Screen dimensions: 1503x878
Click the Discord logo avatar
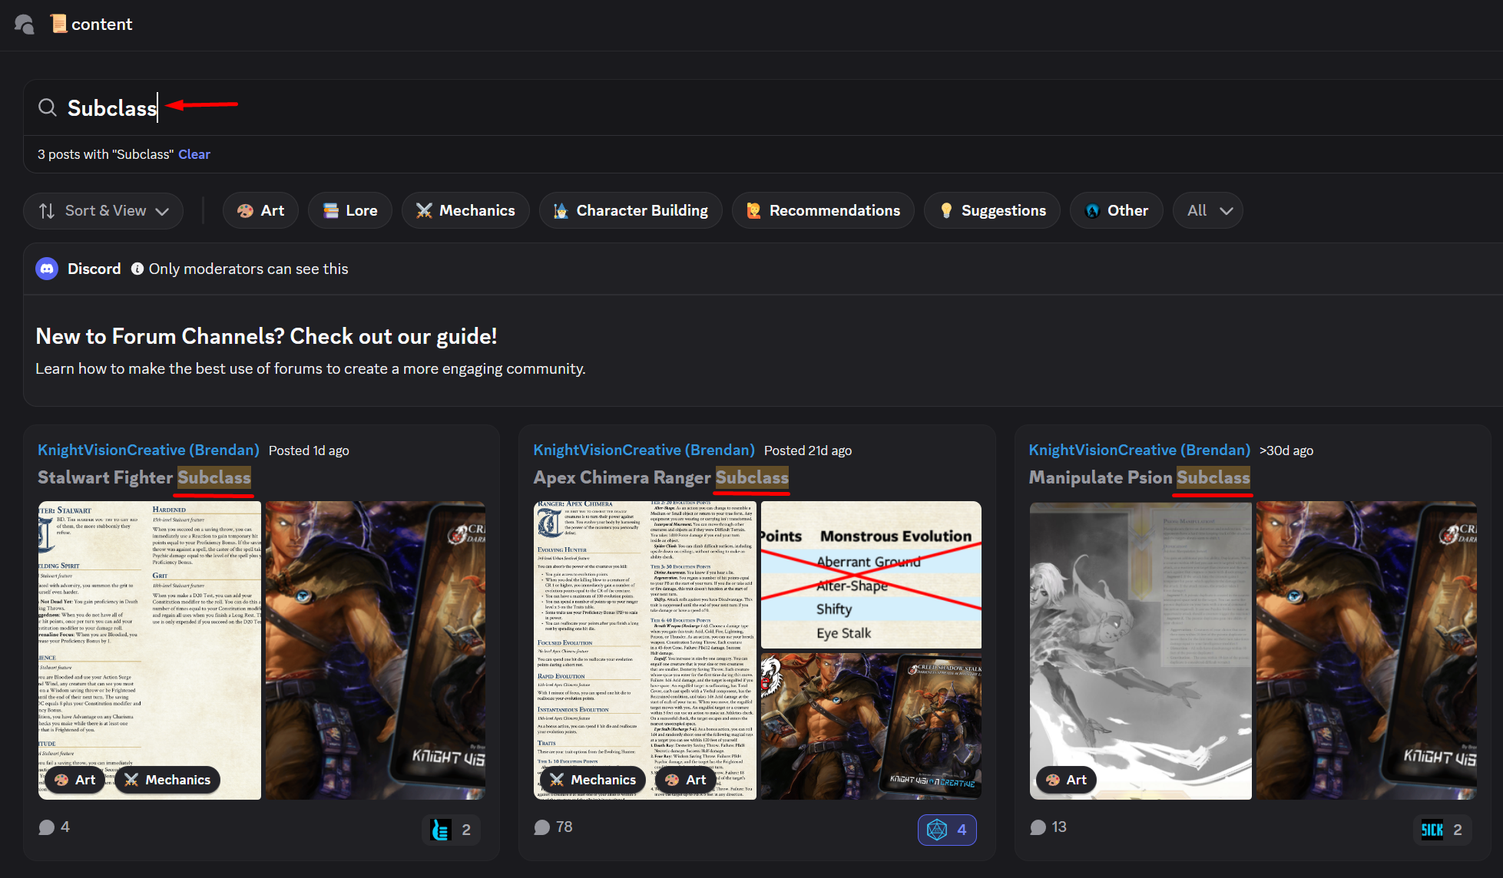click(x=47, y=269)
